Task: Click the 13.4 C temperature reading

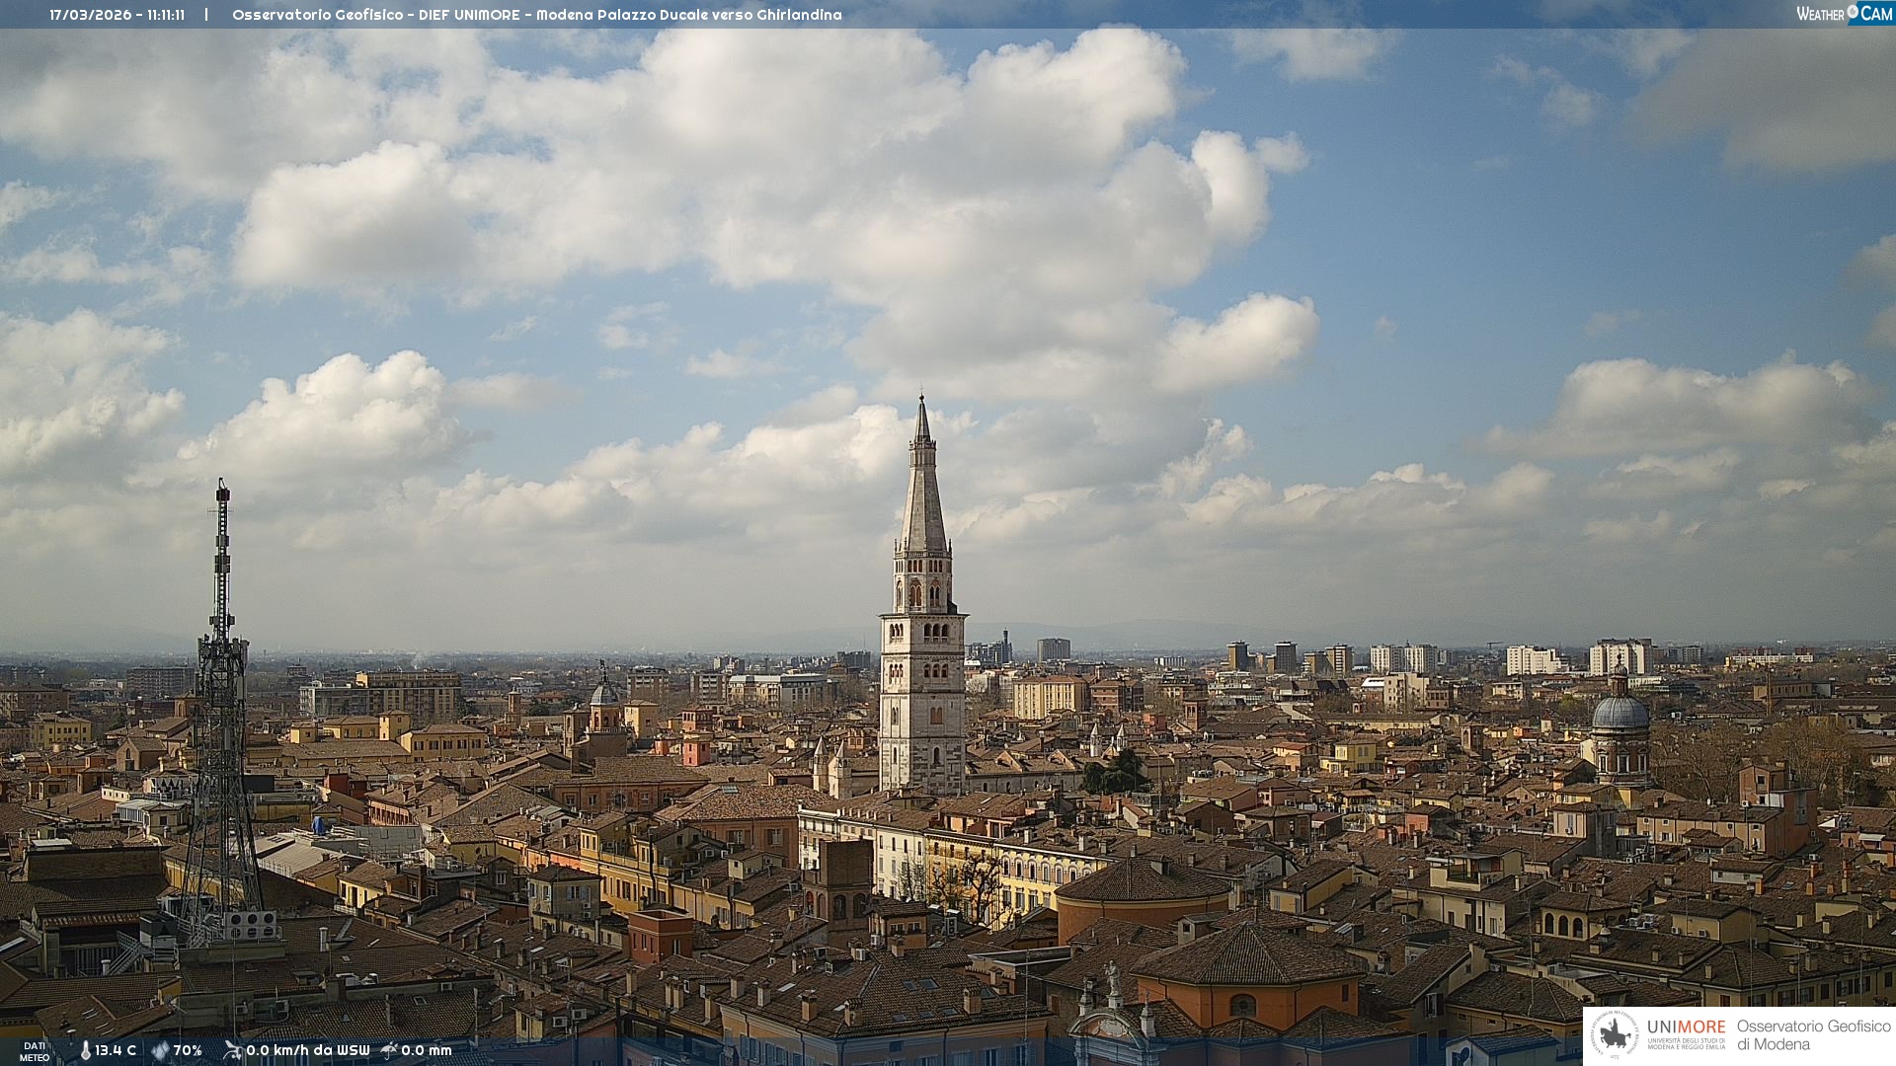Action: click(116, 1050)
